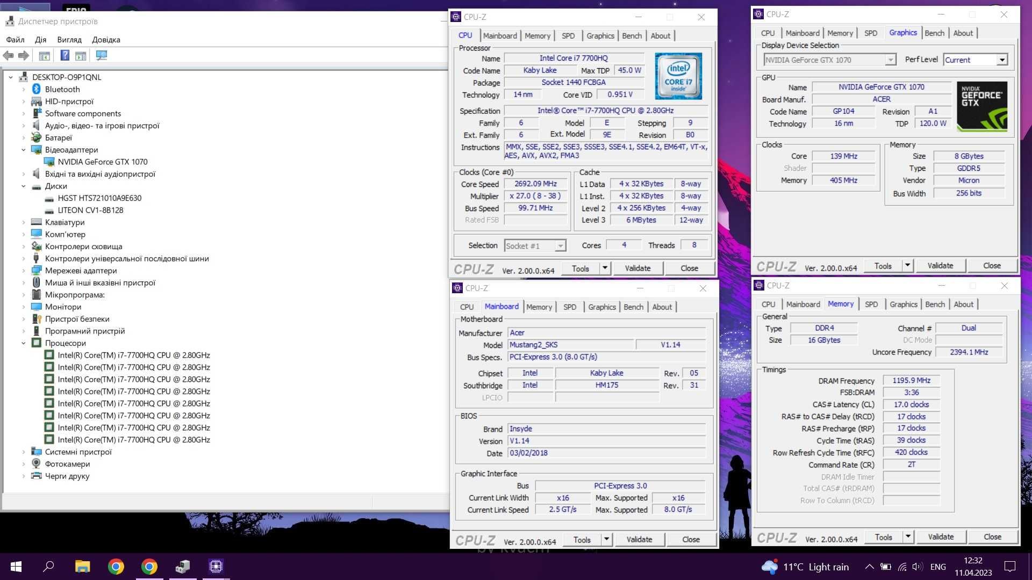Open the Windows Start menu
Screen dimensions: 1032x580
(16, 567)
